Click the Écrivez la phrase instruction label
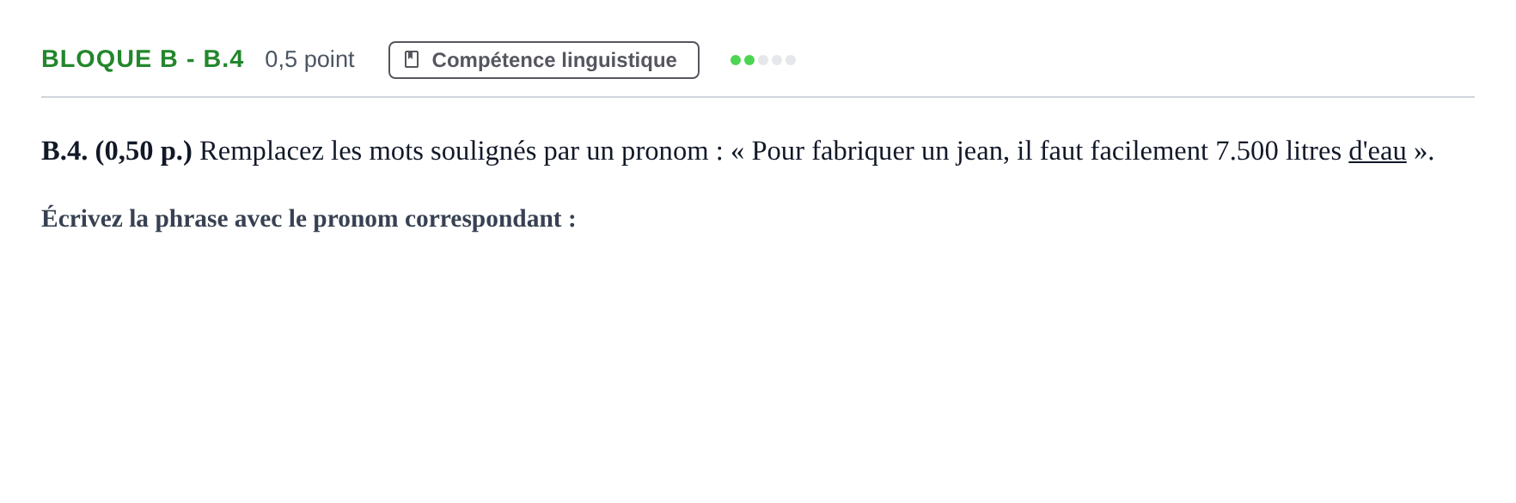The height and width of the screenshot is (503, 1516). [309, 219]
